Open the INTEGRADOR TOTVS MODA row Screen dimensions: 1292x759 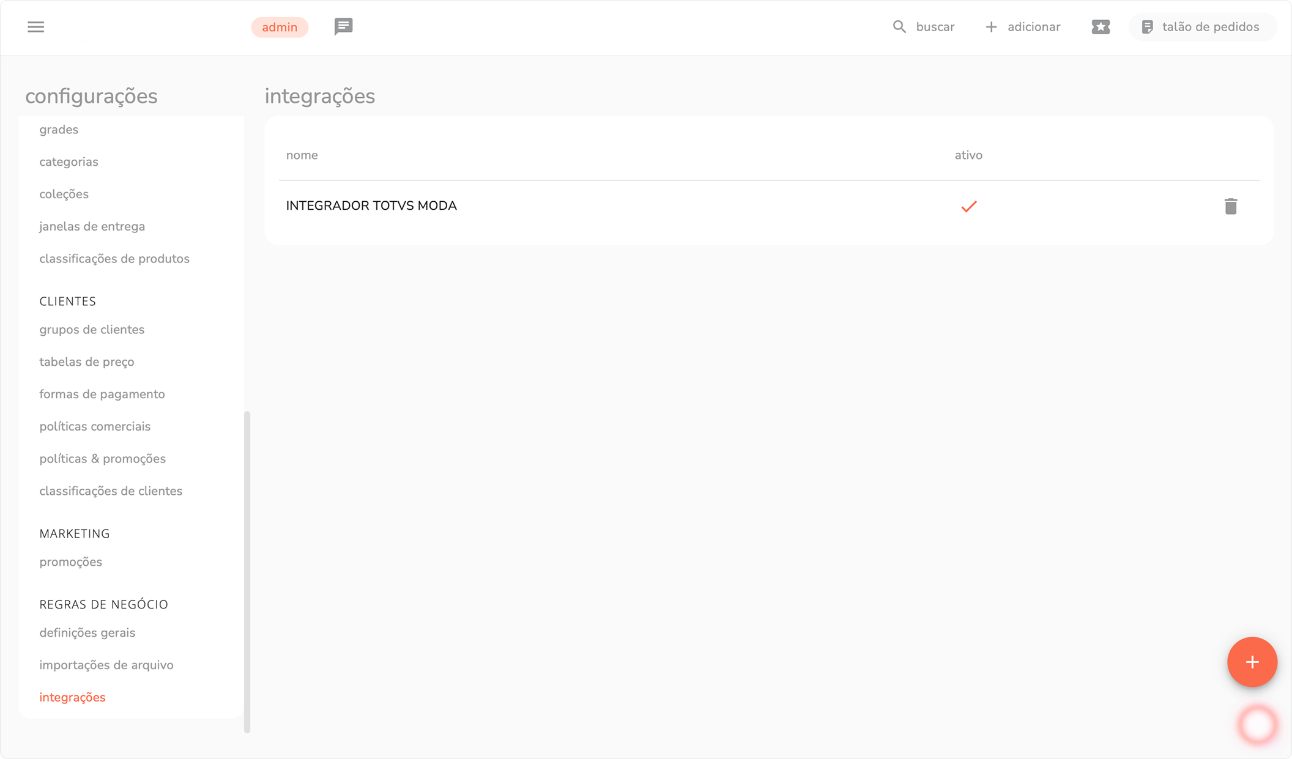coord(371,206)
